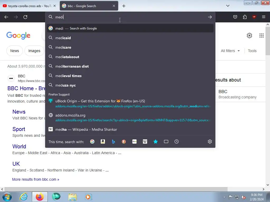Select medi — Search with Google row
Screen dimensions: 270x202
[130, 28]
